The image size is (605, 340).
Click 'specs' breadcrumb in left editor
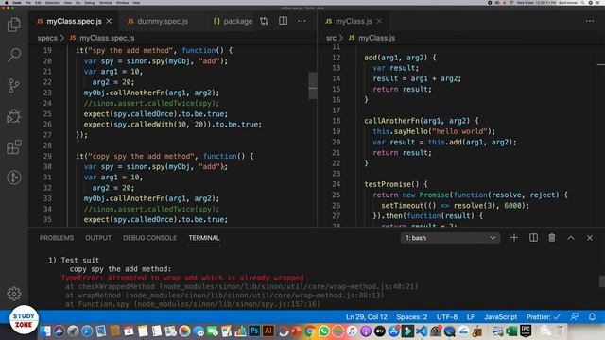47,38
